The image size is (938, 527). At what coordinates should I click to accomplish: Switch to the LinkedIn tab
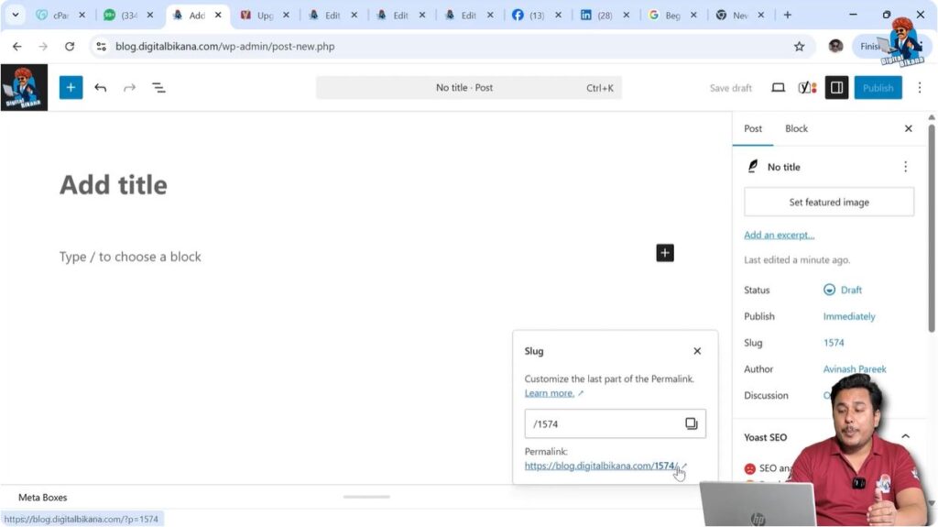605,15
